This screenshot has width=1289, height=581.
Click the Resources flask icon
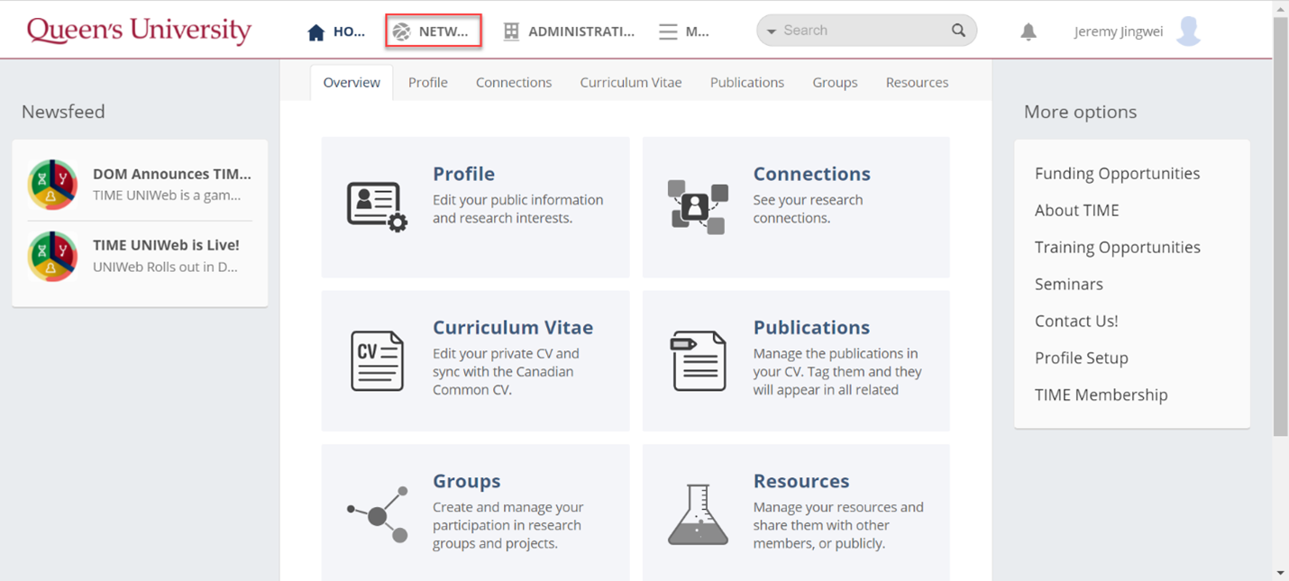[x=698, y=514]
